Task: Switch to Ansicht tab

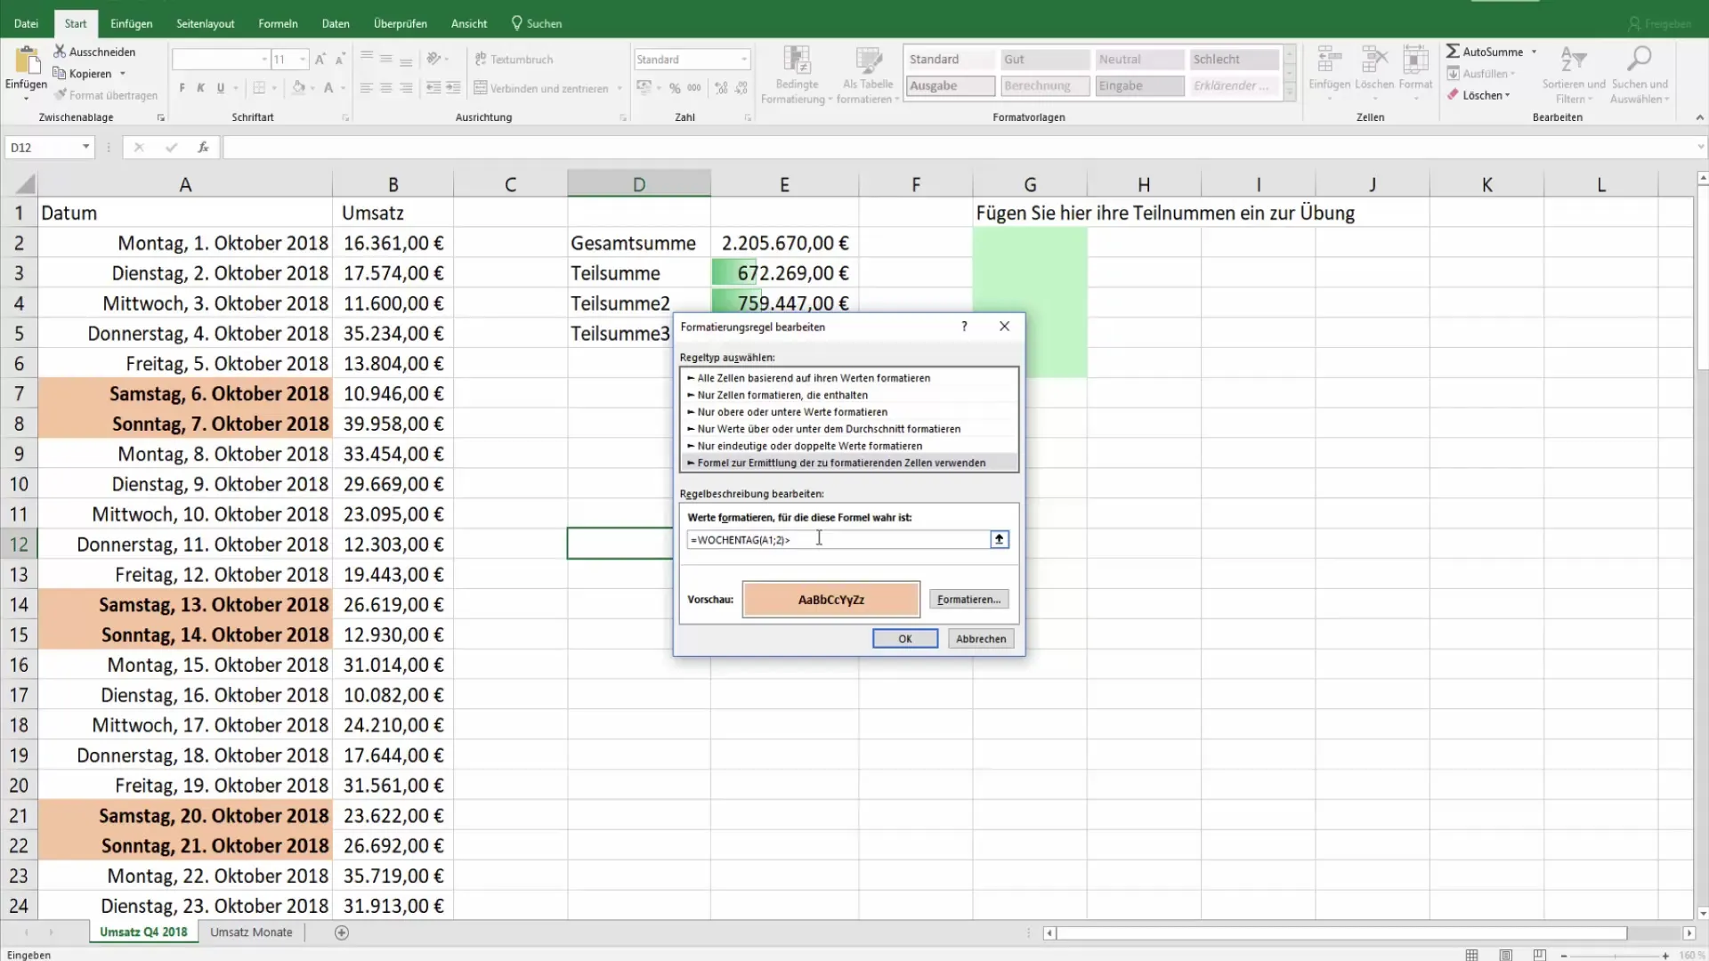Action: tap(469, 24)
